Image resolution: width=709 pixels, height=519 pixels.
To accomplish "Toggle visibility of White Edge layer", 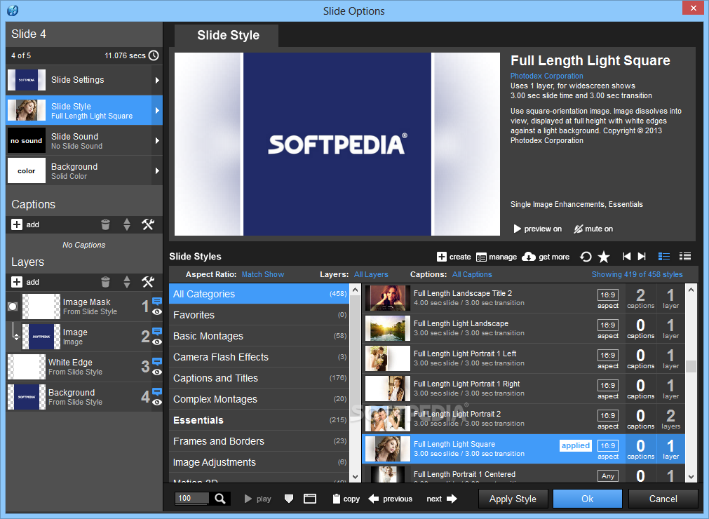I will coord(157,372).
